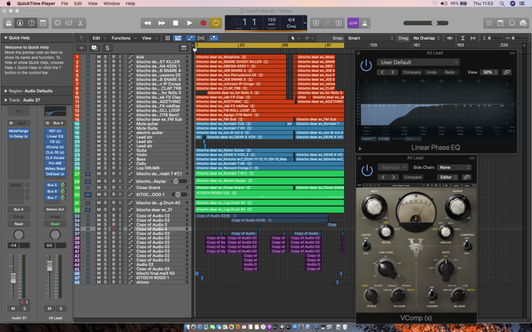Toggle Linear Phase EQ power button
The width and height of the screenshot is (532, 332).
(366, 66)
